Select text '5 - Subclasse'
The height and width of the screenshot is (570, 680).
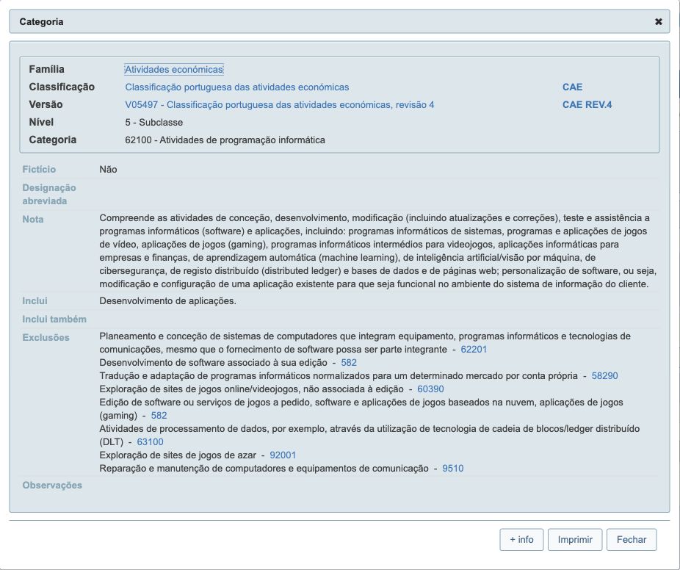pyautogui.click(x=154, y=123)
